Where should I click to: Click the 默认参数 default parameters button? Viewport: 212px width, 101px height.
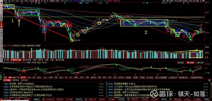[190, 63]
